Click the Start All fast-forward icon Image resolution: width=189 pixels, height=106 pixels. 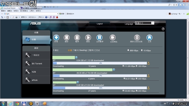point(113,37)
